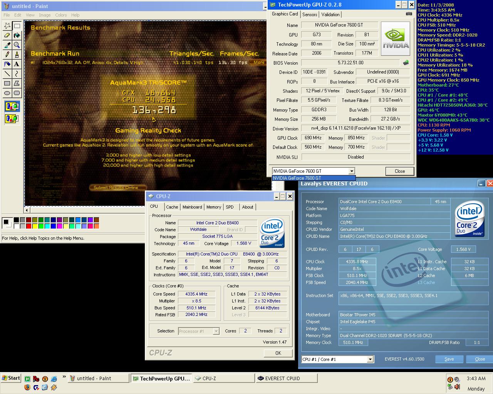The width and height of the screenshot is (493, 394).
Task: Switch to the Sensors tab in GPU-Z
Action: [x=310, y=15]
